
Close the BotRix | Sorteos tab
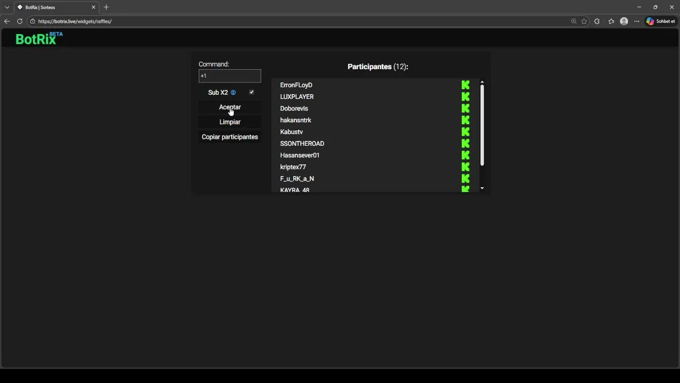[x=93, y=7]
